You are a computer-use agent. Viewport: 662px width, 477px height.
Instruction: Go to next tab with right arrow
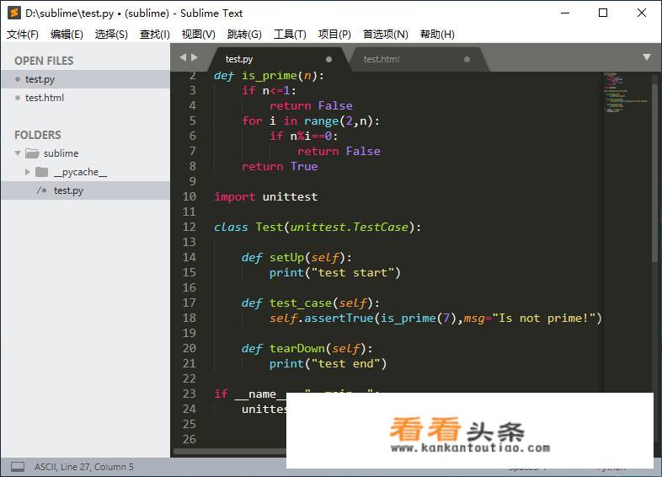[x=195, y=57]
